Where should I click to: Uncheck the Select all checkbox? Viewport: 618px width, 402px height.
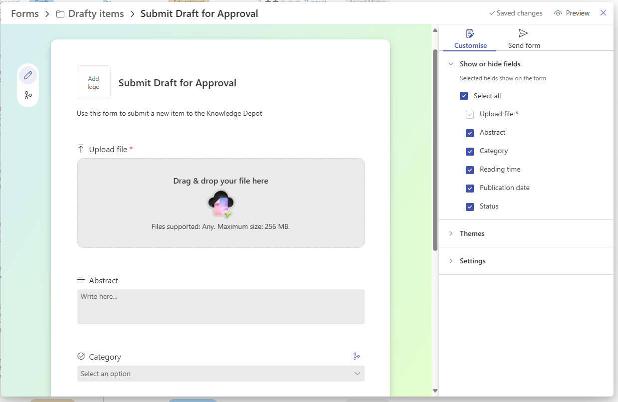click(x=464, y=96)
